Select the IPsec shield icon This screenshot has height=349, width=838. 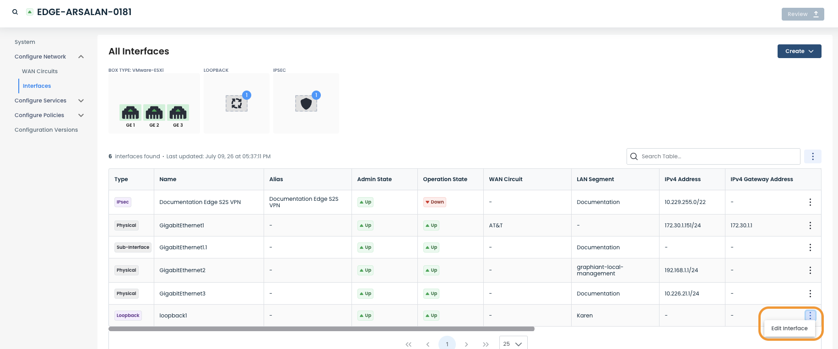point(306,103)
